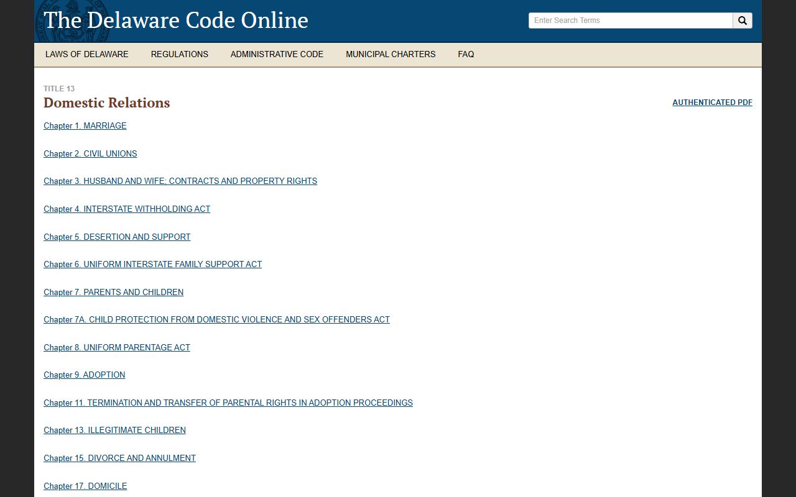Image resolution: width=796 pixels, height=497 pixels.
Task: Open Chapter 11. Termination of Parental Rights
Action: tap(228, 403)
